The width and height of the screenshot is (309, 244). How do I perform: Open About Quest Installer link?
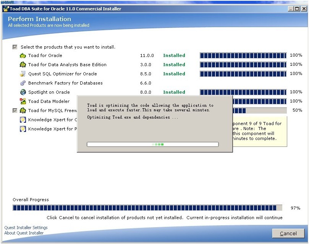pyautogui.click(x=24, y=233)
